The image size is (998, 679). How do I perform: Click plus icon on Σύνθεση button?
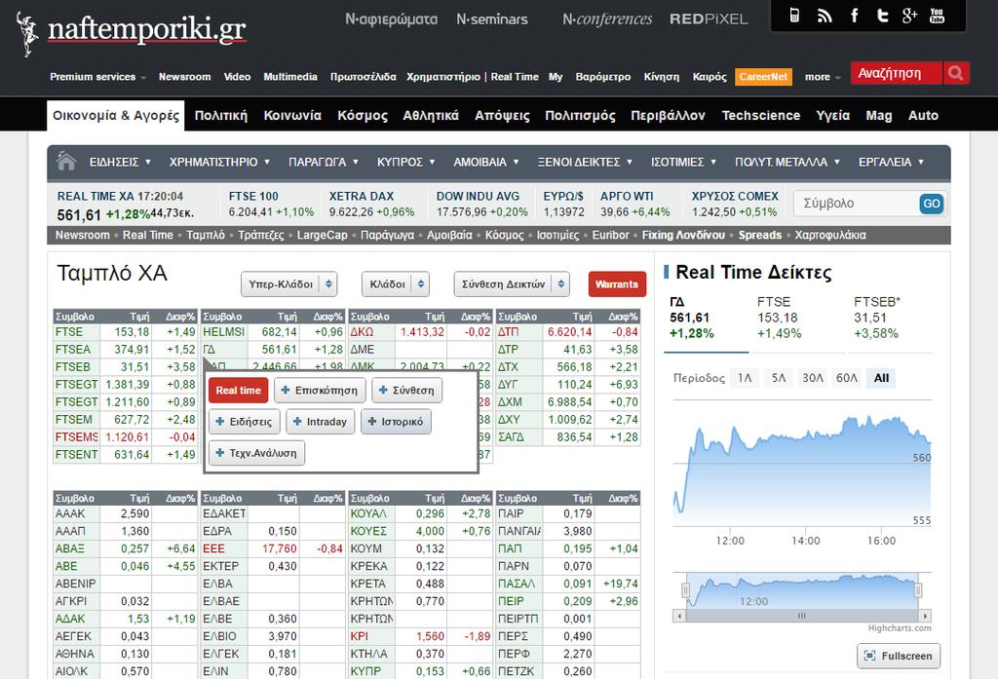click(383, 390)
